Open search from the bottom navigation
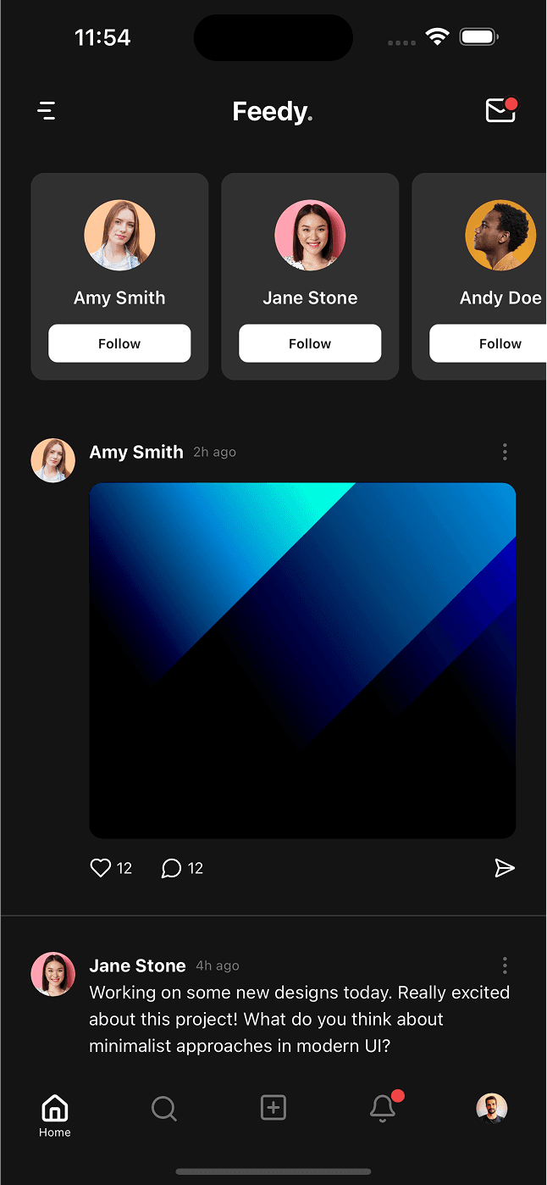Viewport: 547px width, 1185px height. click(163, 1108)
